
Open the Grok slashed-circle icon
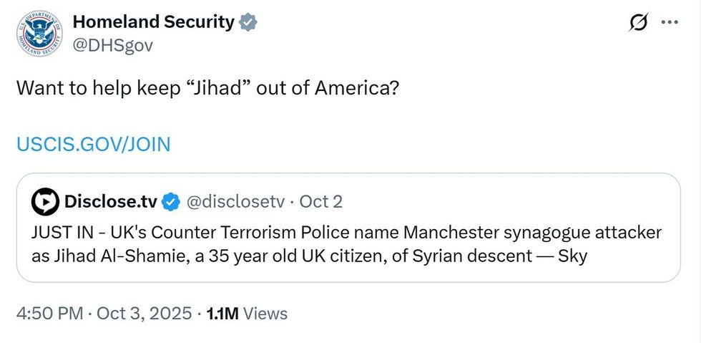[637, 23]
